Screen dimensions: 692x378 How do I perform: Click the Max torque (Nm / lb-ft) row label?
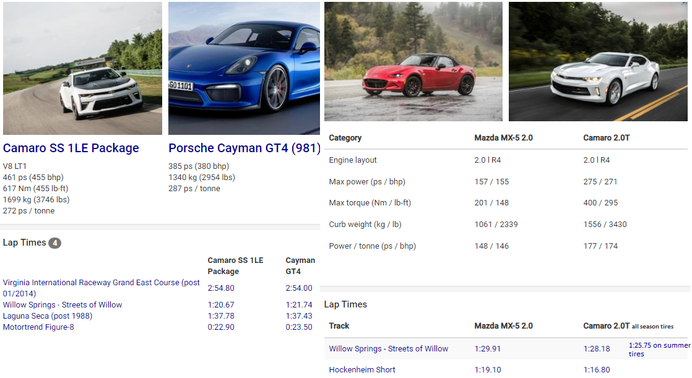[x=370, y=203]
